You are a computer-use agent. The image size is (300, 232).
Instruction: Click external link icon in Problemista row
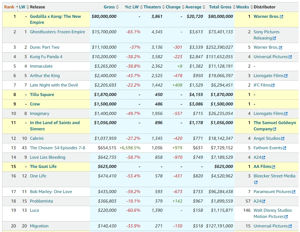coord(264,201)
